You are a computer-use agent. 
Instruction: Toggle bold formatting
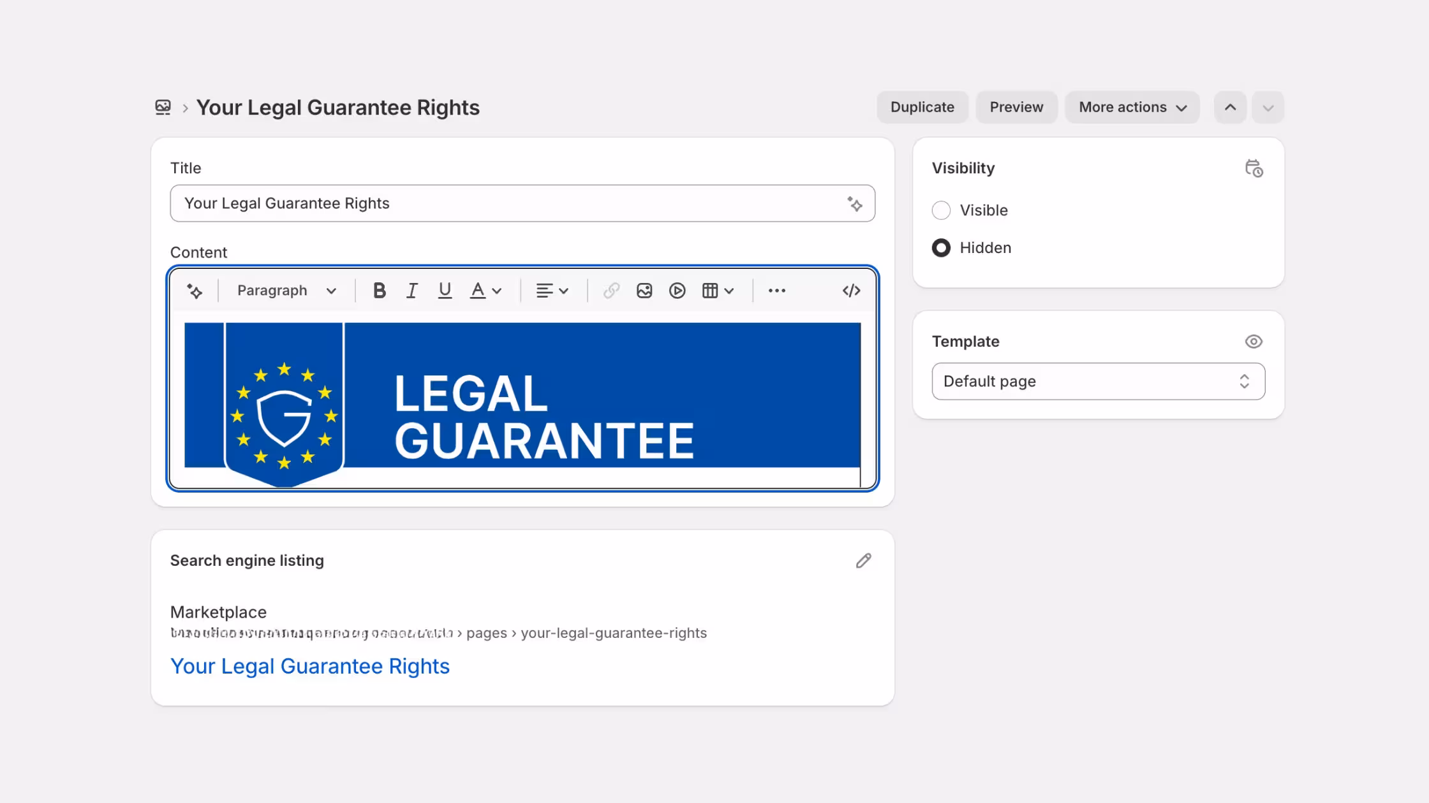pos(380,291)
